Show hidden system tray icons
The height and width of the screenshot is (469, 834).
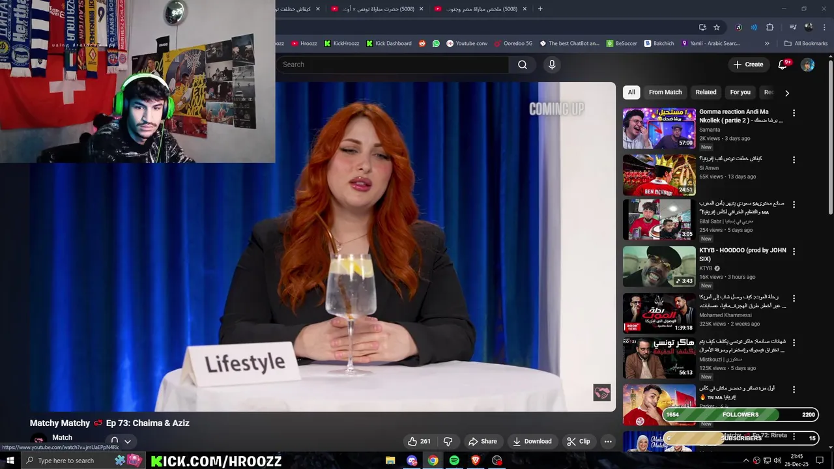click(x=746, y=461)
